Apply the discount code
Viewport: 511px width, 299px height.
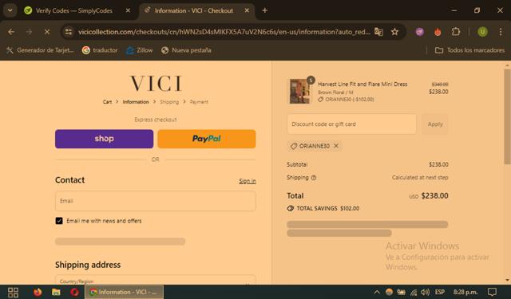point(434,124)
